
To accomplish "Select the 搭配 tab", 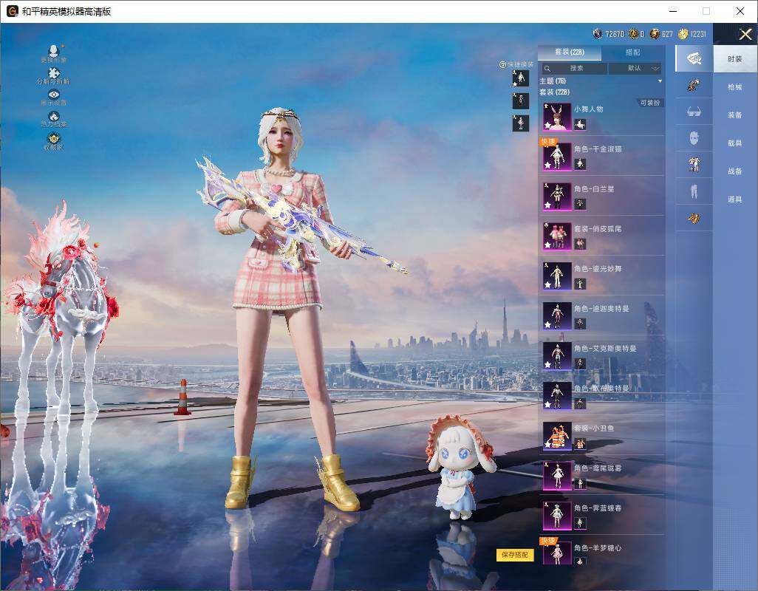I will 633,52.
